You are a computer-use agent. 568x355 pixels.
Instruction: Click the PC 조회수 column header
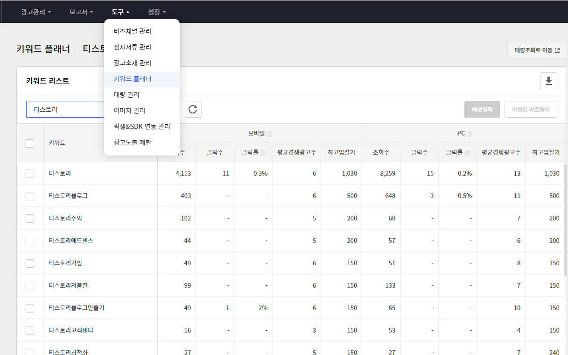click(381, 152)
